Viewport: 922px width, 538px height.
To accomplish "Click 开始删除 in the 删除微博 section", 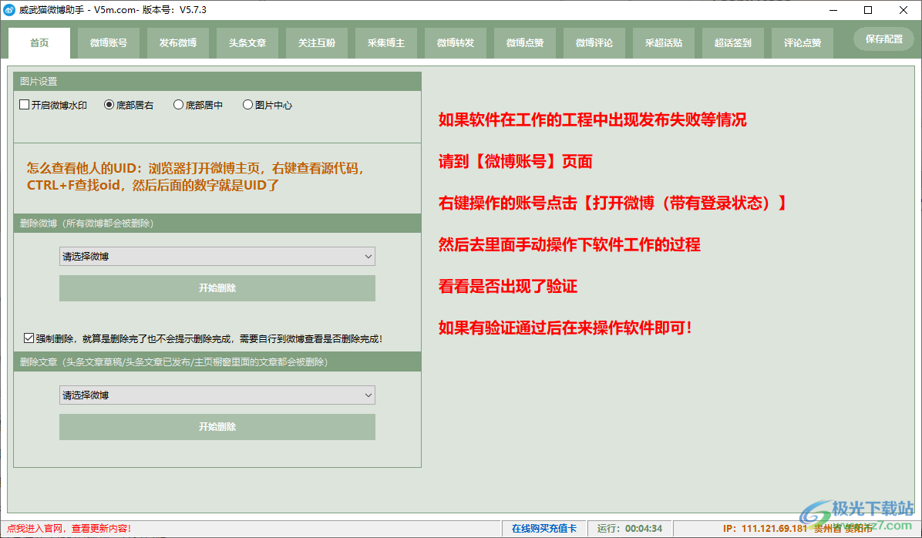I will coord(217,288).
